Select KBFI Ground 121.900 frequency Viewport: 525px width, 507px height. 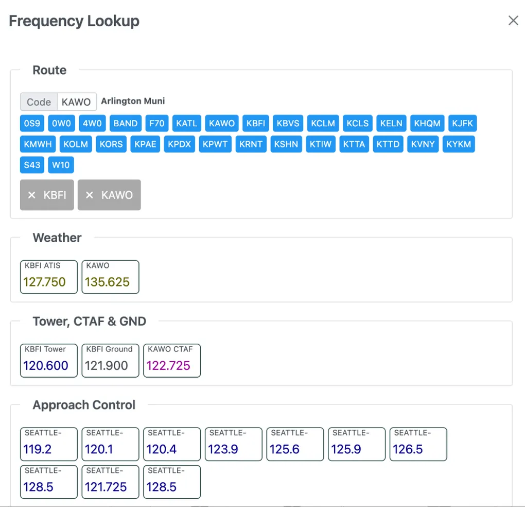coord(110,361)
